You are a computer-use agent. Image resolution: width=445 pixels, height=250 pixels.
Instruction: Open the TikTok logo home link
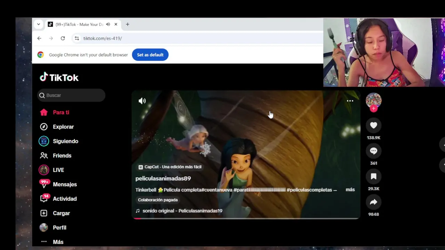59,77
